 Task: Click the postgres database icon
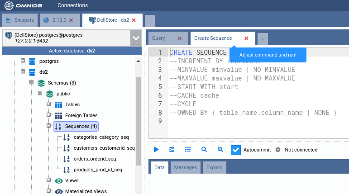point(32,61)
